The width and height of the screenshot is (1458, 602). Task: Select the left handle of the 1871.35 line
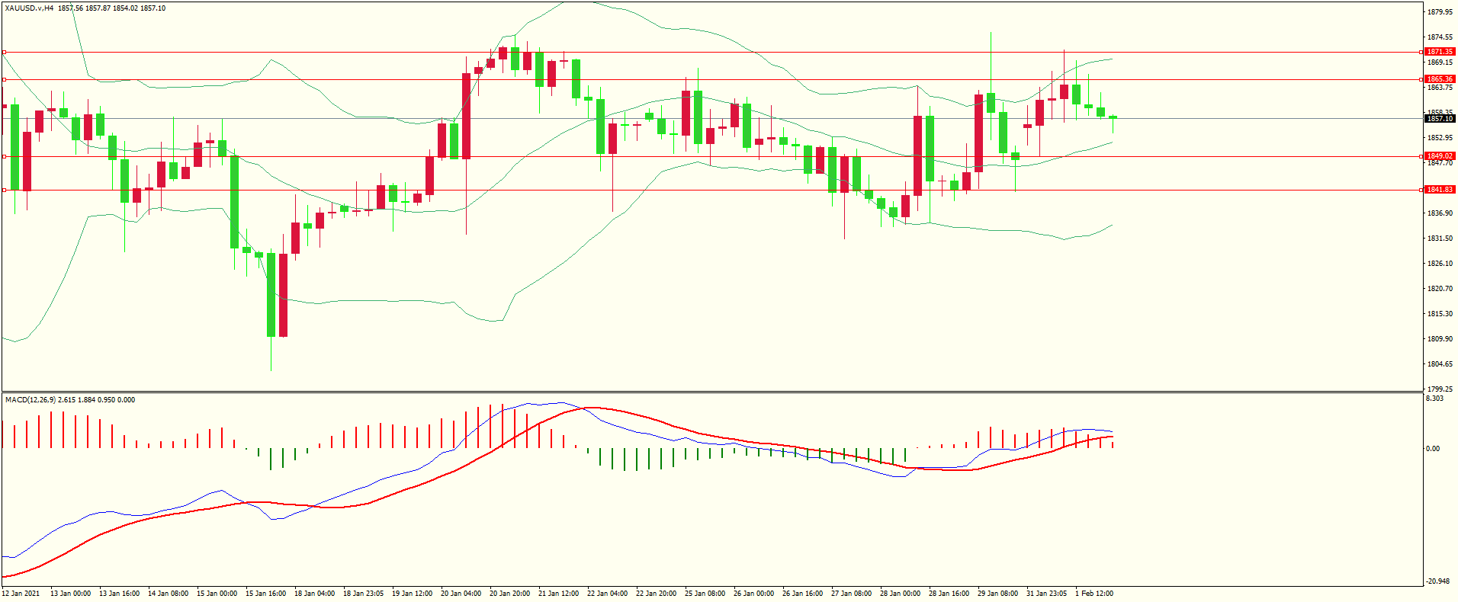pos(4,53)
